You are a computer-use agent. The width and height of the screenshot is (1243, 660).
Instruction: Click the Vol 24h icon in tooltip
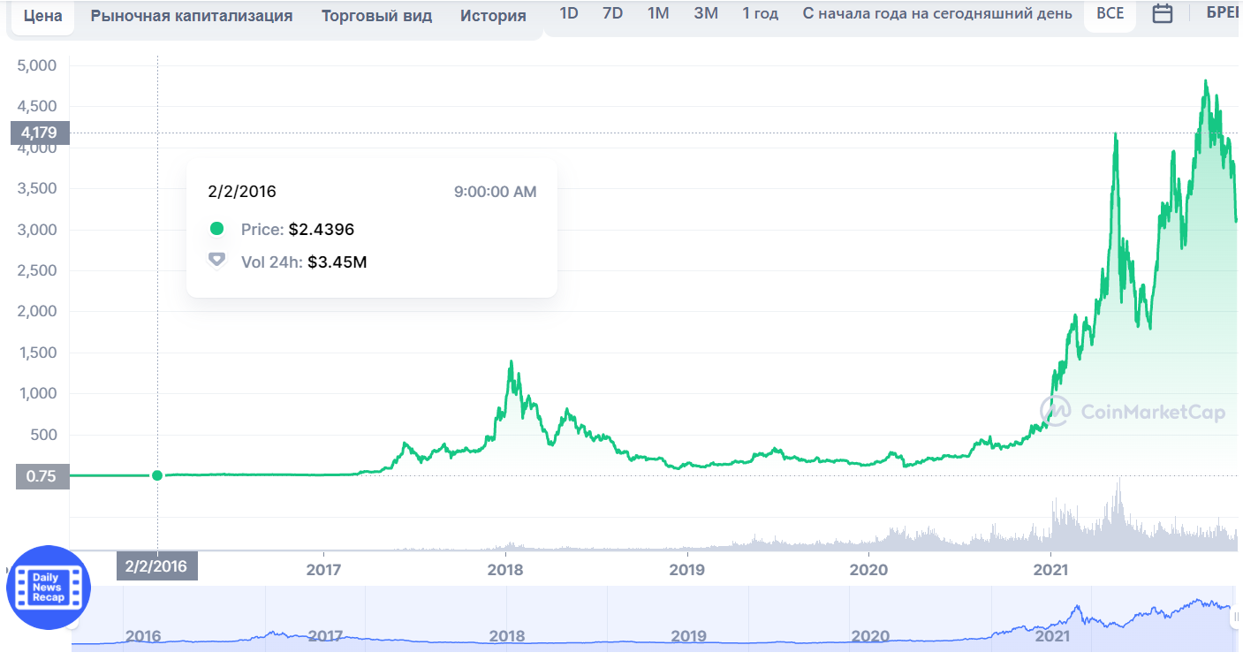pos(216,261)
